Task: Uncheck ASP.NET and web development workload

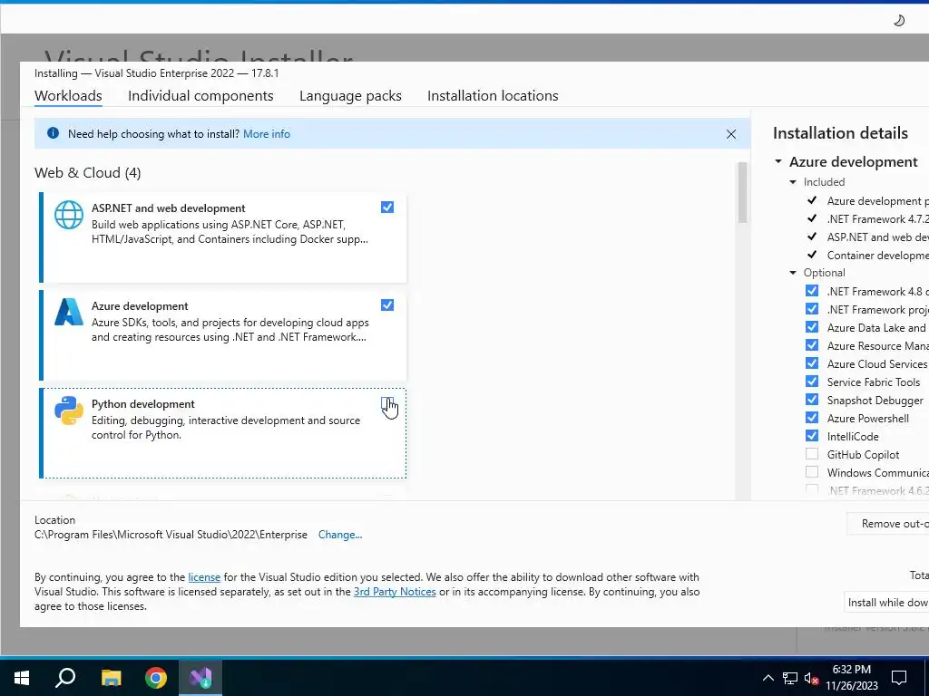Action: pos(386,208)
